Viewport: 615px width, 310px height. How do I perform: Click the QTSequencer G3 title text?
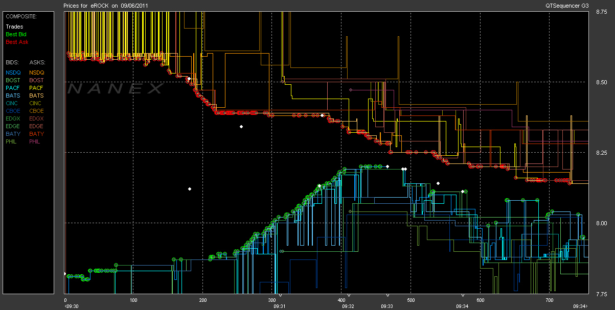[567, 6]
